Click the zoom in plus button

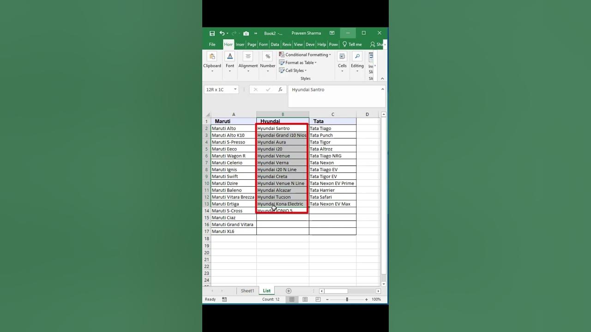coord(367,299)
